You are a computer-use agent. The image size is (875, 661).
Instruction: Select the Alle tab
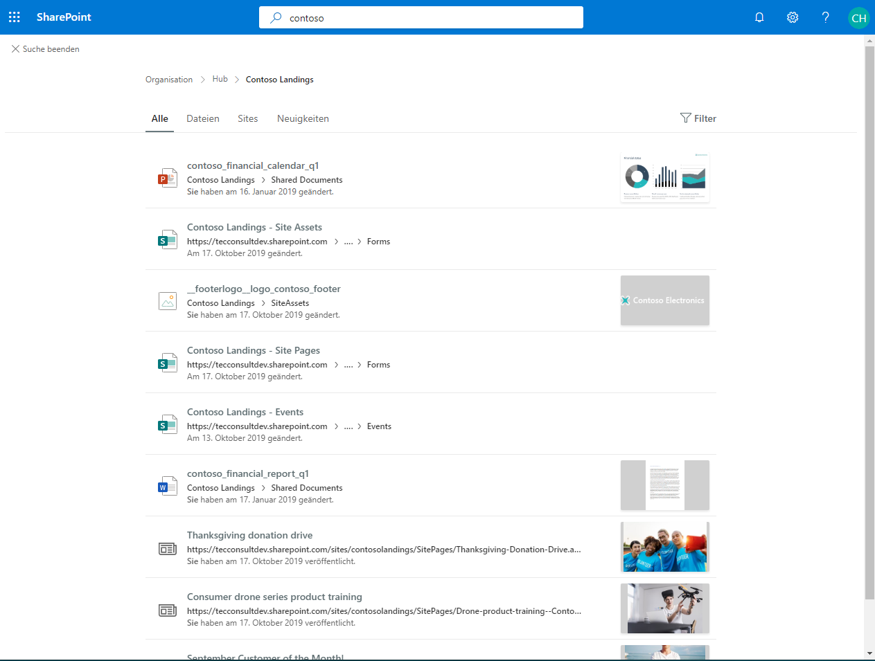pos(160,118)
